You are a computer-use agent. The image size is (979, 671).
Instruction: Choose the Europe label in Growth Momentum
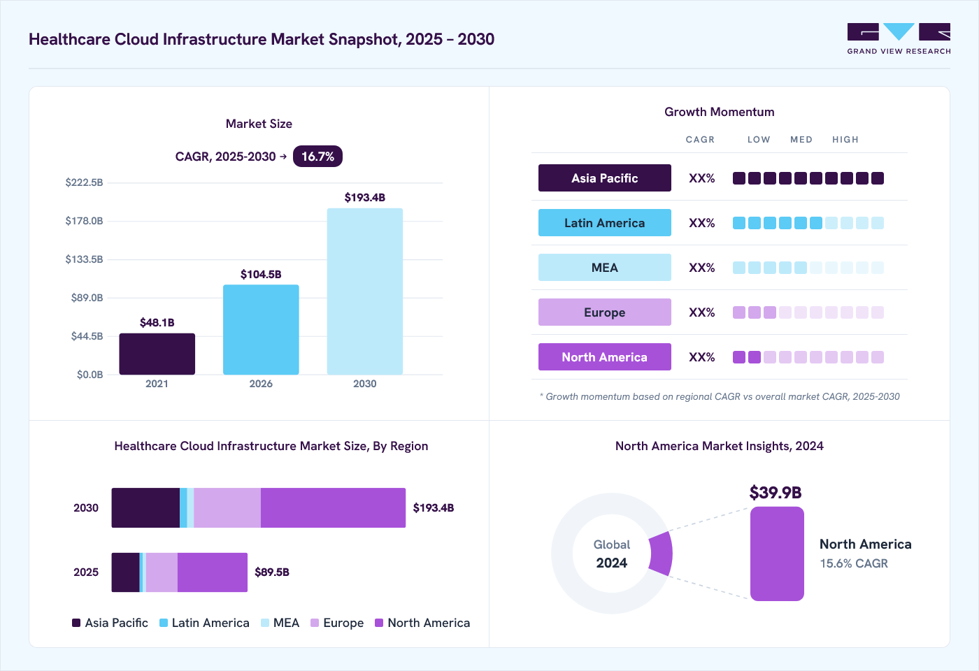click(605, 312)
